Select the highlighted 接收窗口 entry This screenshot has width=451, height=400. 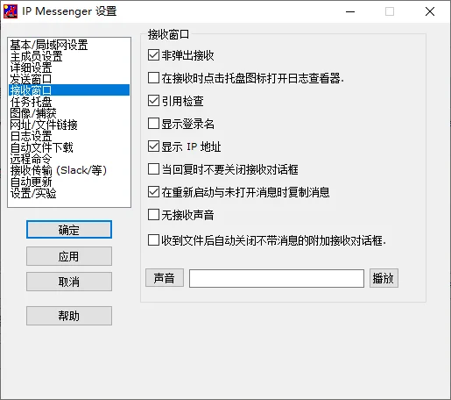[69, 90]
